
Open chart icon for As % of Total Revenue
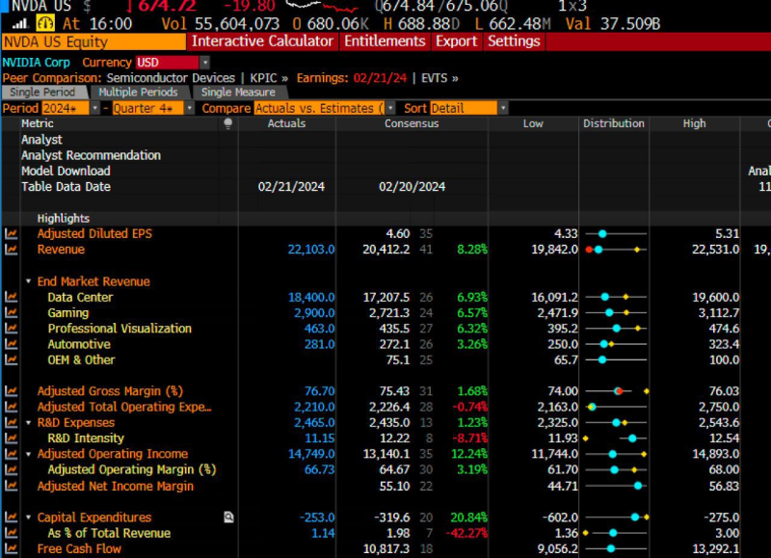[x=11, y=533]
